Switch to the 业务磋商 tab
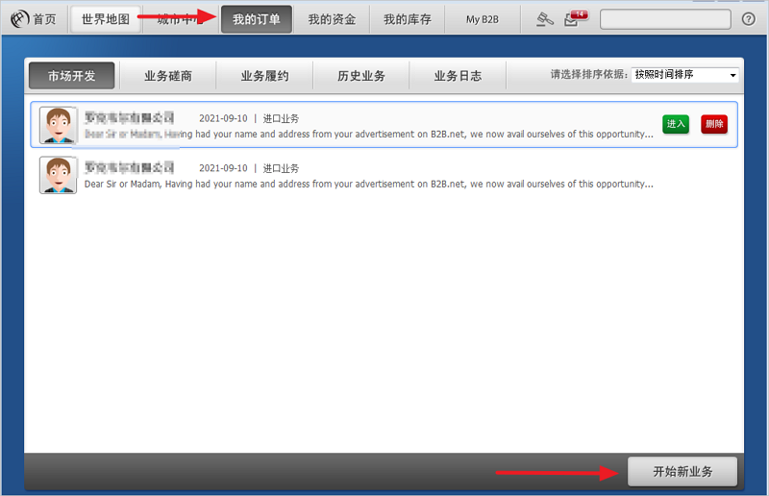Screen dimensions: 769x496 click(x=168, y=76)
